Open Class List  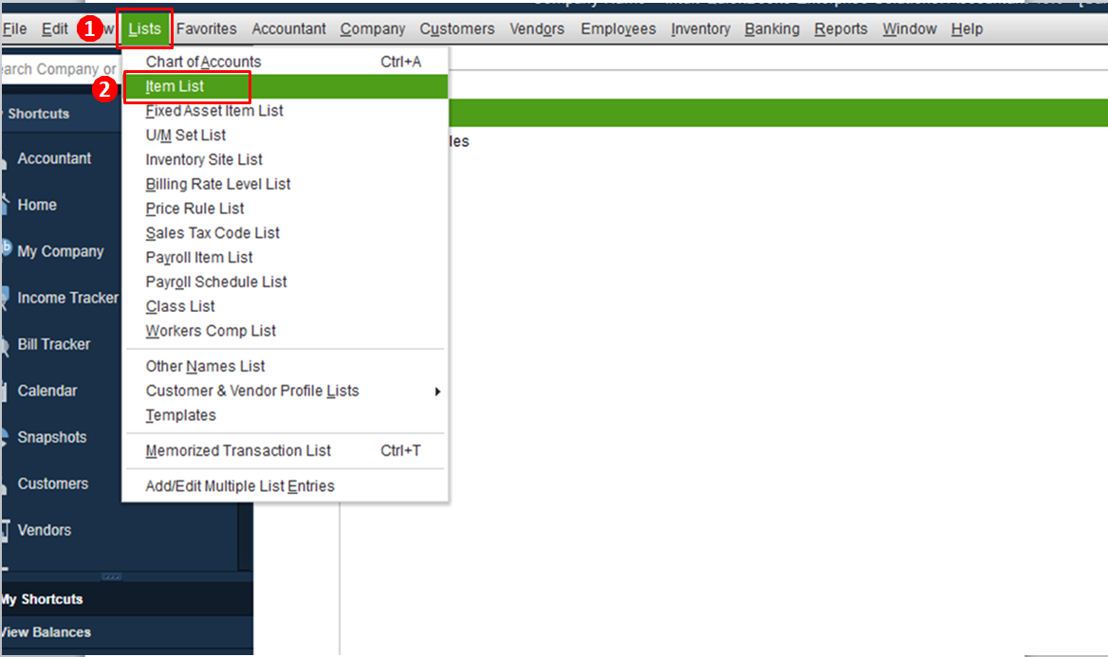pyautogui.click(x=285, y=306)
